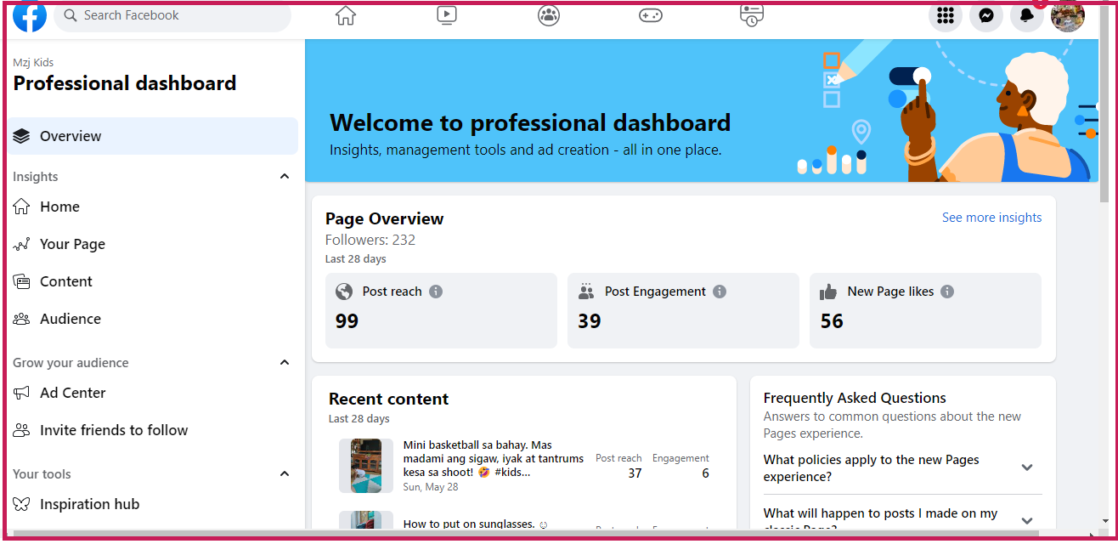Viewport: 1118px width, 544px height.
Task: Open the Groups icon in top bar
Action: point(549,15)
